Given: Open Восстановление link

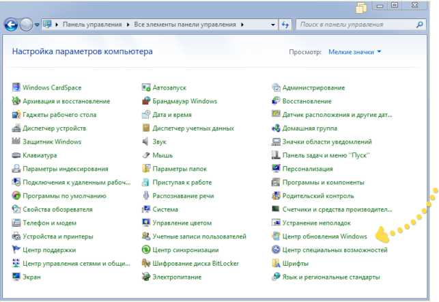Looking at the screenshot, I should (307, 101).
